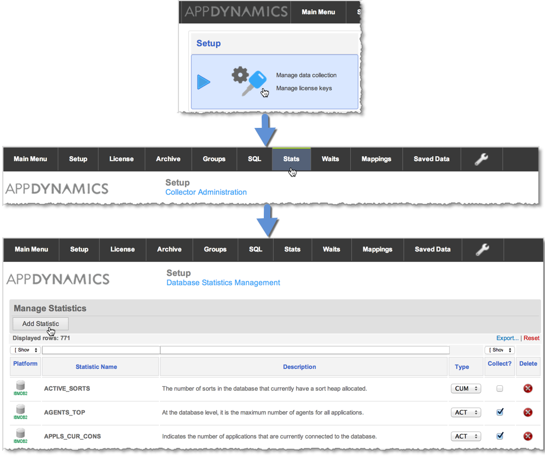
Task: Enable collection for ACTIVE_SORTS
Action: tap(499, 389)
